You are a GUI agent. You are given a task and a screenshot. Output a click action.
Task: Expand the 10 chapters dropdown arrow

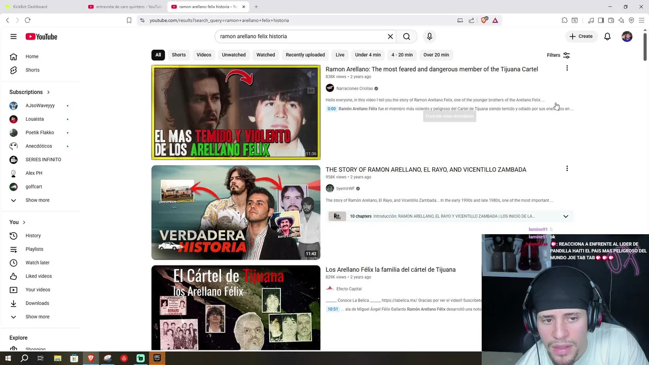(x=566, y=216)
